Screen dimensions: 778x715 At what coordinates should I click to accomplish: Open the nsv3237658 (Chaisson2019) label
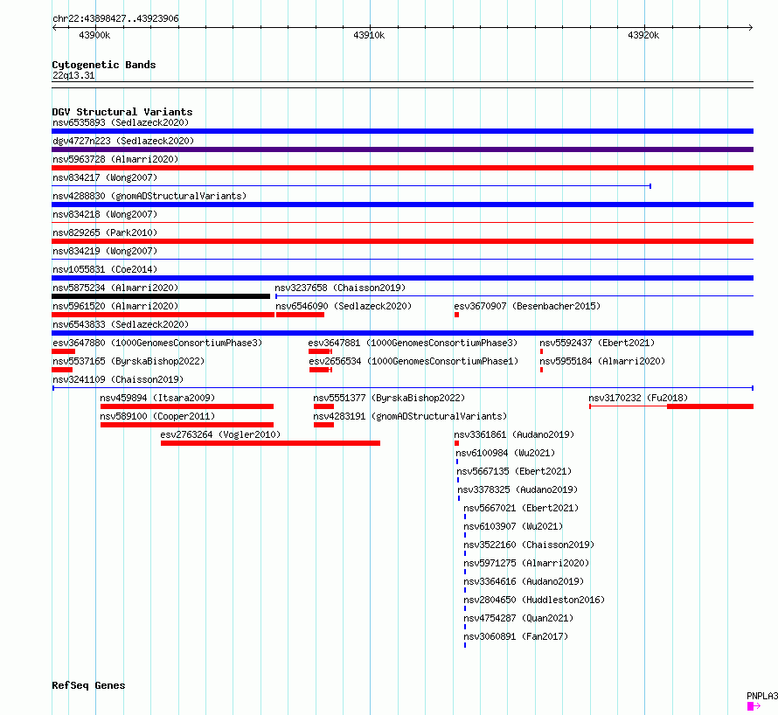[x=340, y=288]
